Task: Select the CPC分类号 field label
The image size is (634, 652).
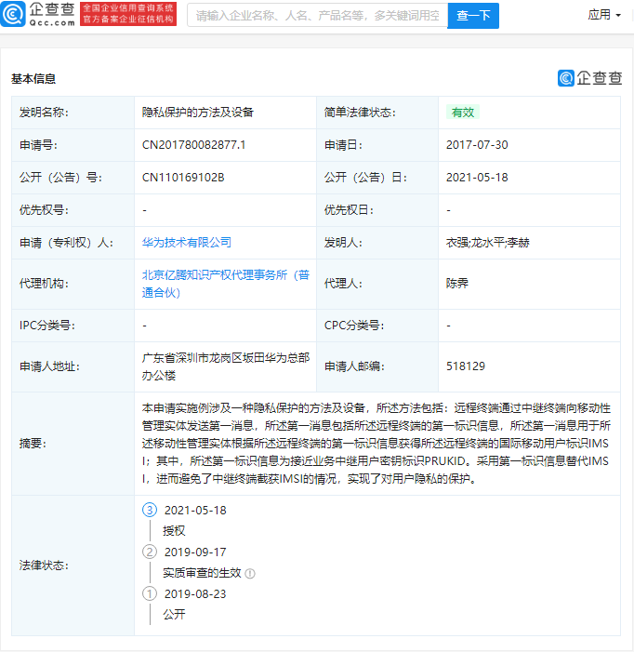Action: [x=354, y=326]
